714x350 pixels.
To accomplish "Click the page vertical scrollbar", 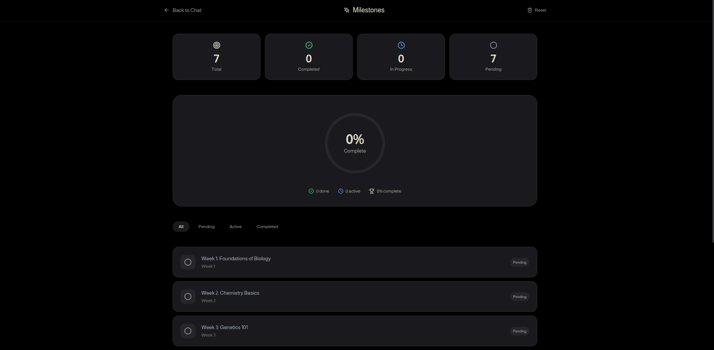I will tap(713, 122).
